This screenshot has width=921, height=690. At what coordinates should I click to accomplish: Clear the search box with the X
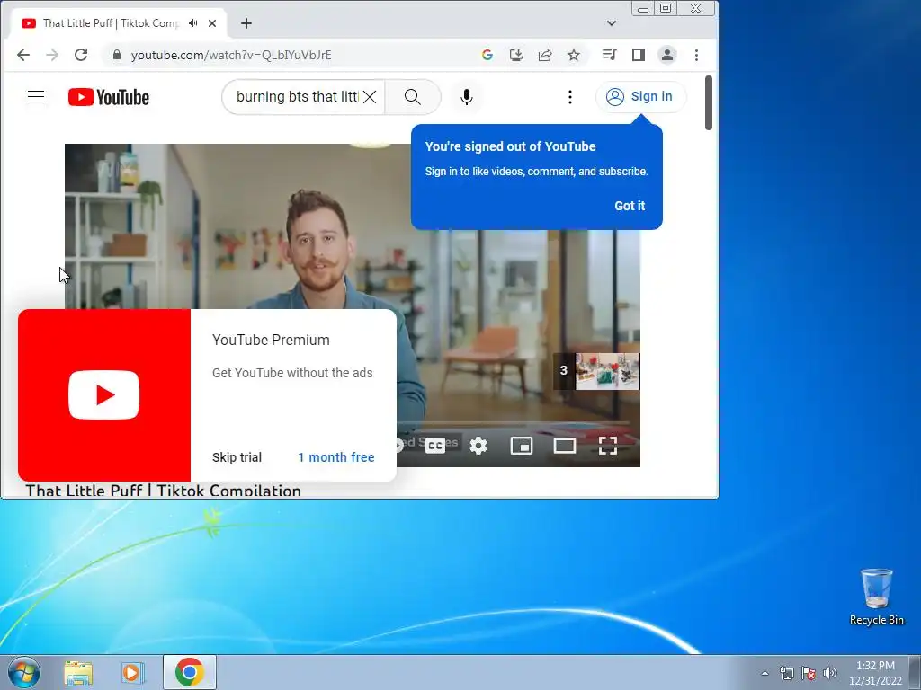point(370,97)
